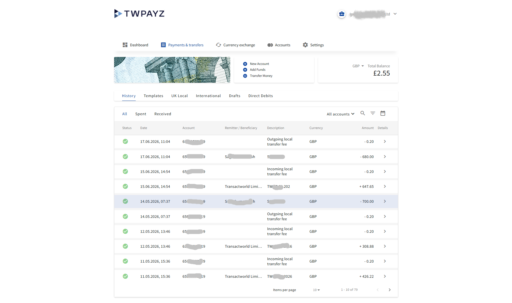Click the Currency exchange arrows icon
The width and height of the screenshot is (512, 303).
pyautogui.click(x=218, y=45)
